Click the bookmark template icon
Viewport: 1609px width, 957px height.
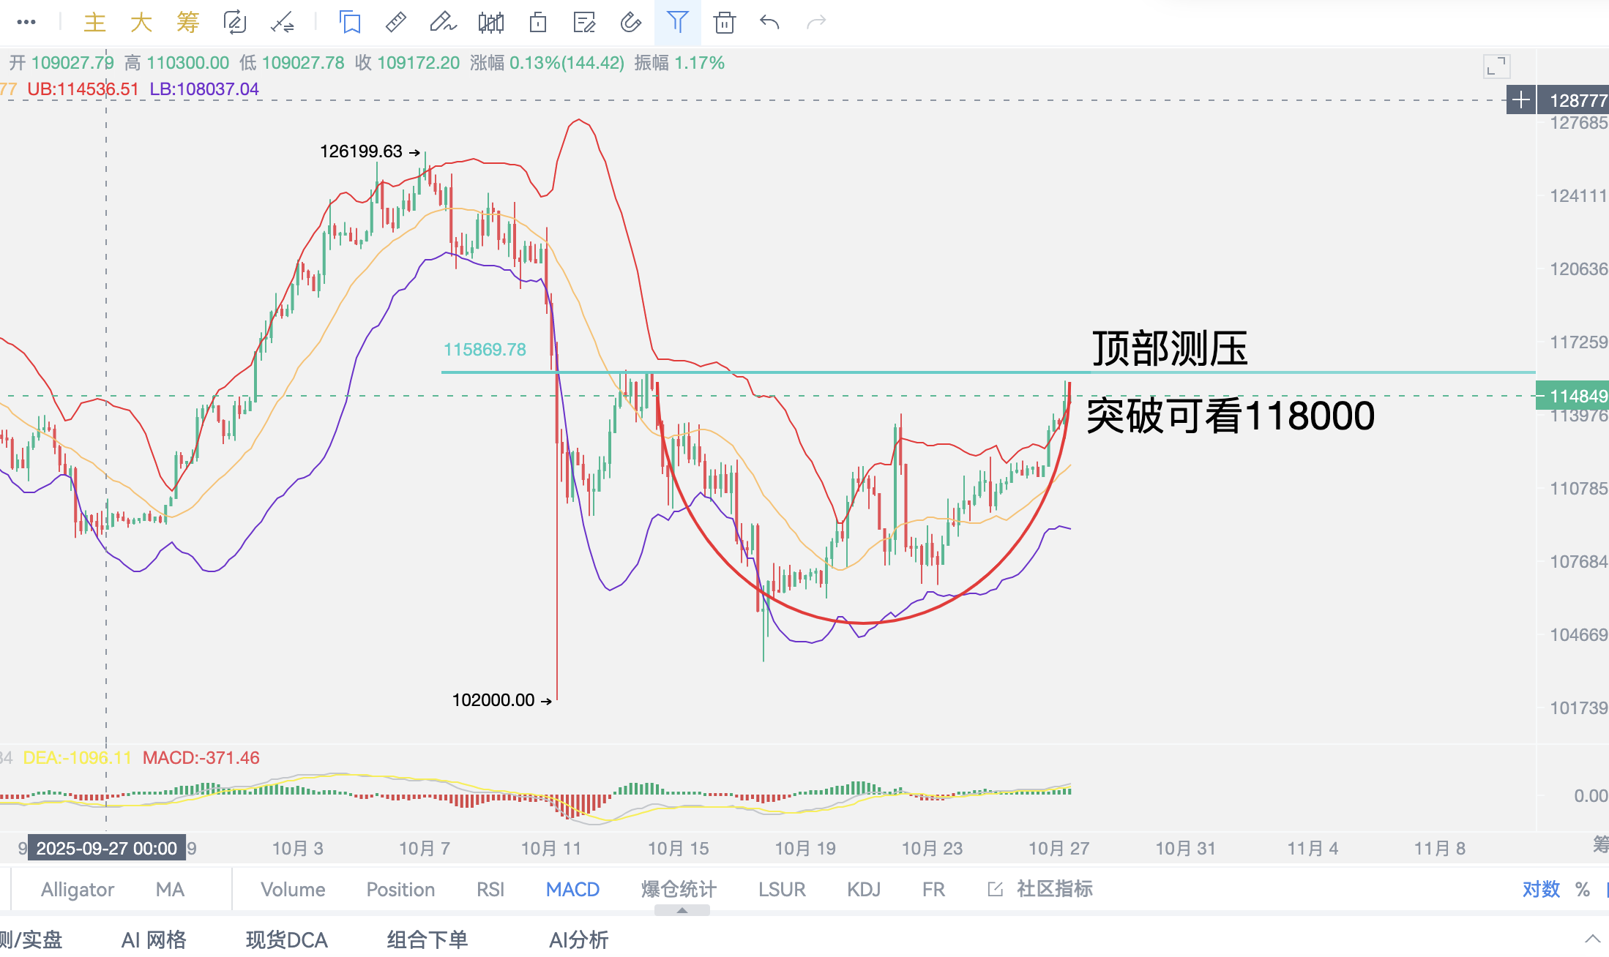pyautogui.click(x=350, y=23)
